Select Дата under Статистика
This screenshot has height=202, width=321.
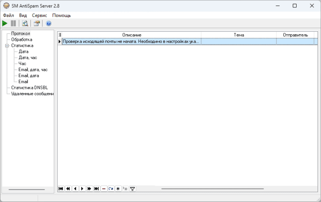[24, 52]
